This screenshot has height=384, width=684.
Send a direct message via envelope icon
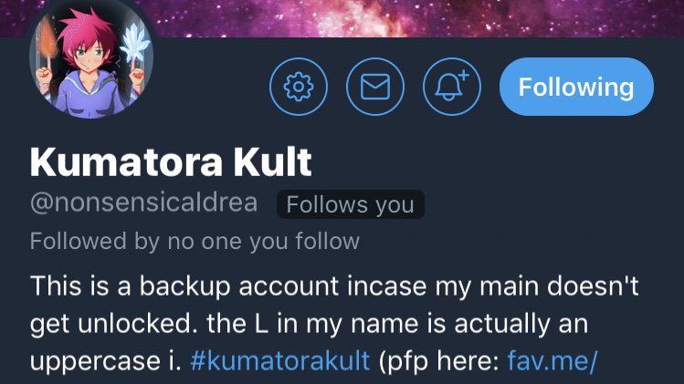coord(375,87)
